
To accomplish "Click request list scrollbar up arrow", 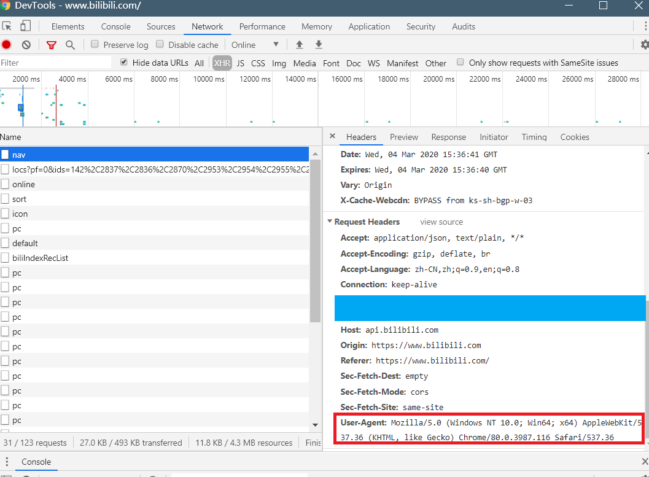I will click(x=315, y=154).
